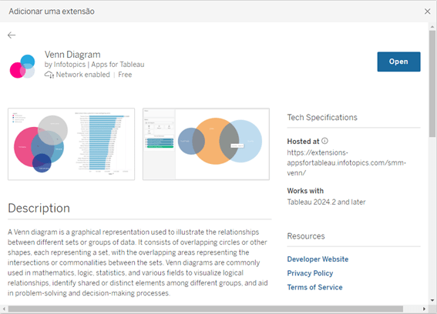Click the vertical scrollbar up arrow
The height and width of the screenshot is (314, 437).
click(432, 27)
